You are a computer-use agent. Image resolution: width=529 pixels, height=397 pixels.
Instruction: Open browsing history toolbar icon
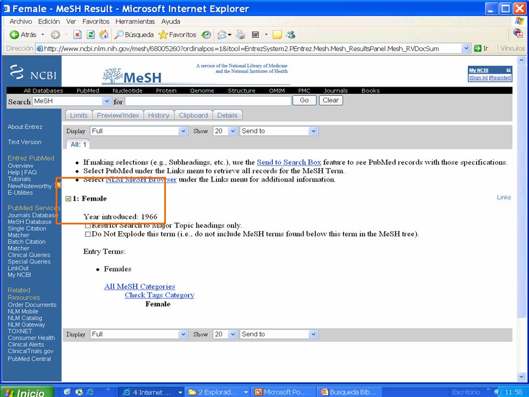(206, 34)
